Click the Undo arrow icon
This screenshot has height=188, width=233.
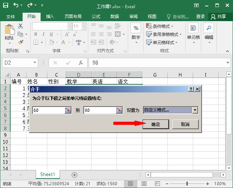pyautogui.click(x=16, y=5)
